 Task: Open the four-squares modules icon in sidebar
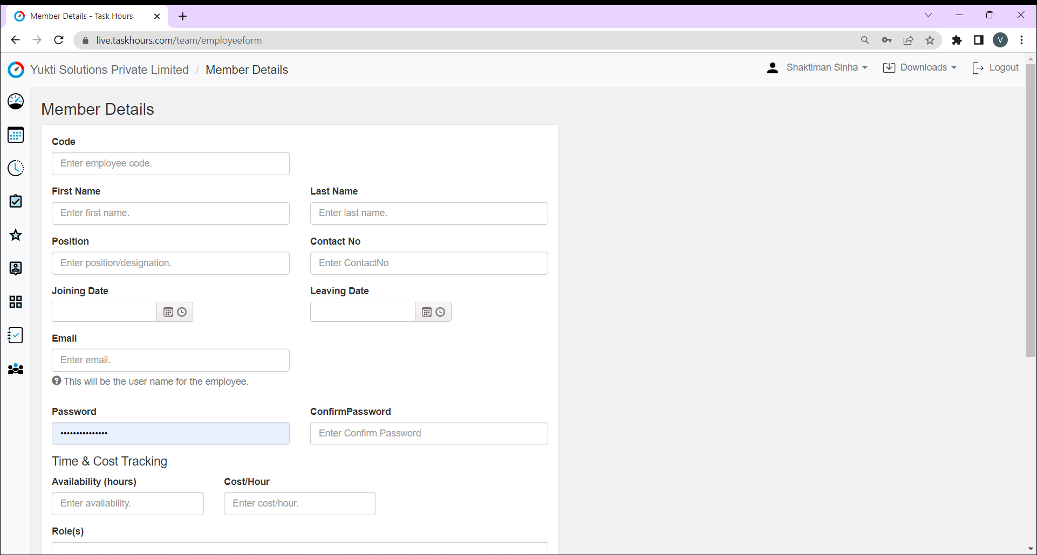(x=16, y=302)
